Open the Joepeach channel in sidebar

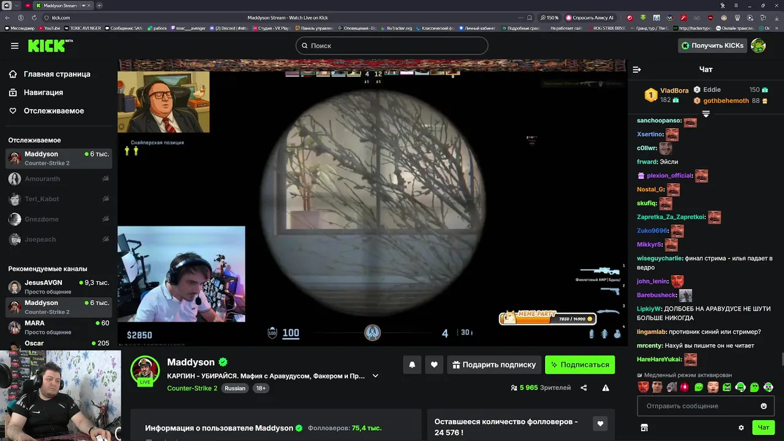pyautogui.click(x=59, y=239)
